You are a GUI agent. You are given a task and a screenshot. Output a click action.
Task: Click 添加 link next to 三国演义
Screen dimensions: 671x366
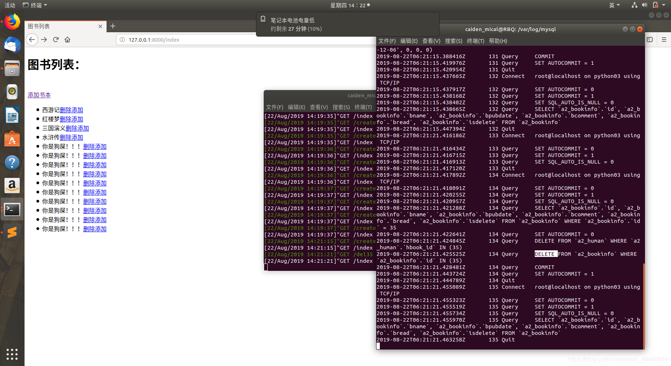[83, 128]
